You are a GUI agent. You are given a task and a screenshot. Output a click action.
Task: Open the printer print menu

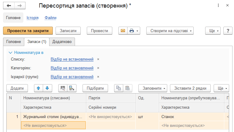click(134, 31)
